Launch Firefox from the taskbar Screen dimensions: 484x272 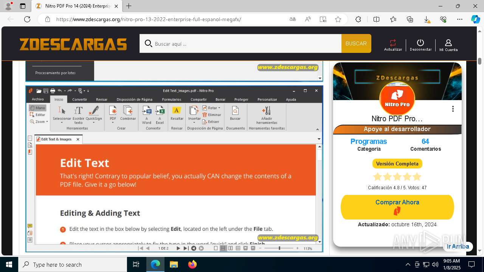[x=192, y=264]
